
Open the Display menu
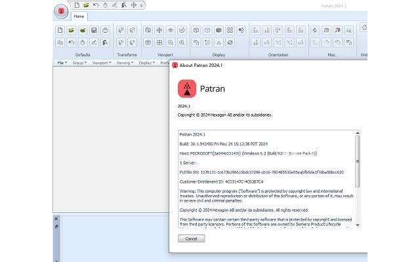tap(147, 63)
